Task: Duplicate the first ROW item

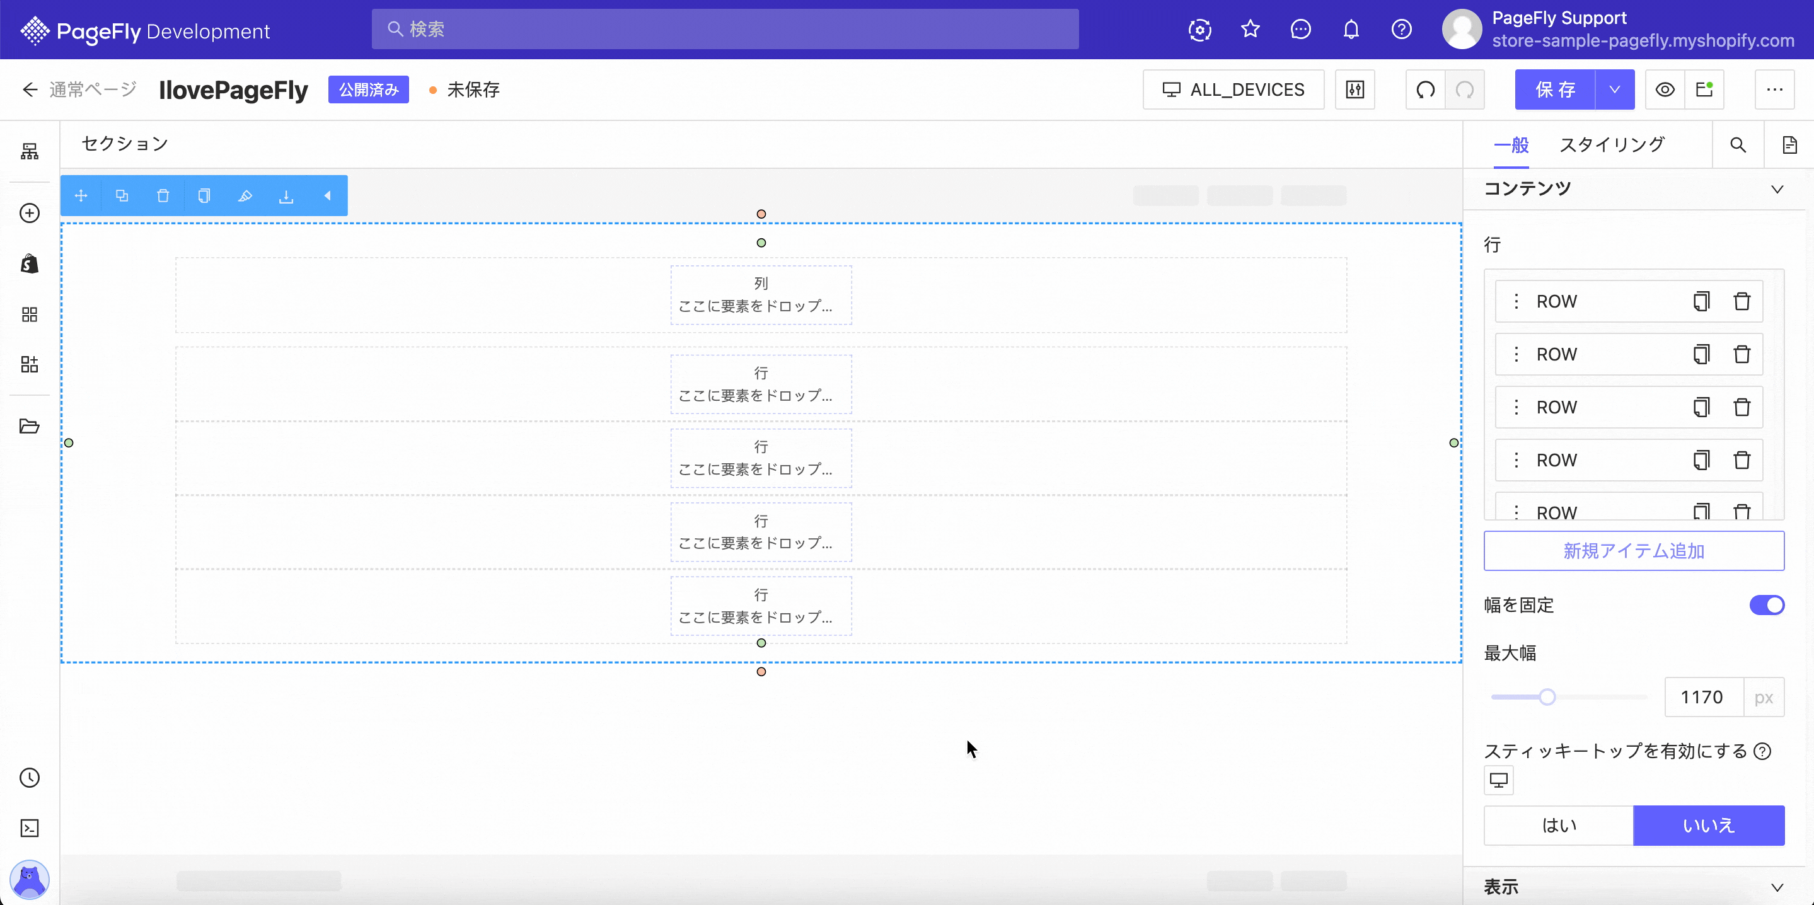Action: (1701, 301)
